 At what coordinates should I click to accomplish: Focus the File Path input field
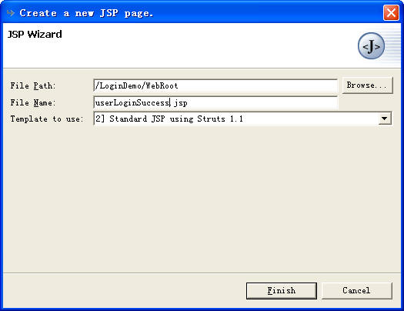tap(215, 85)
